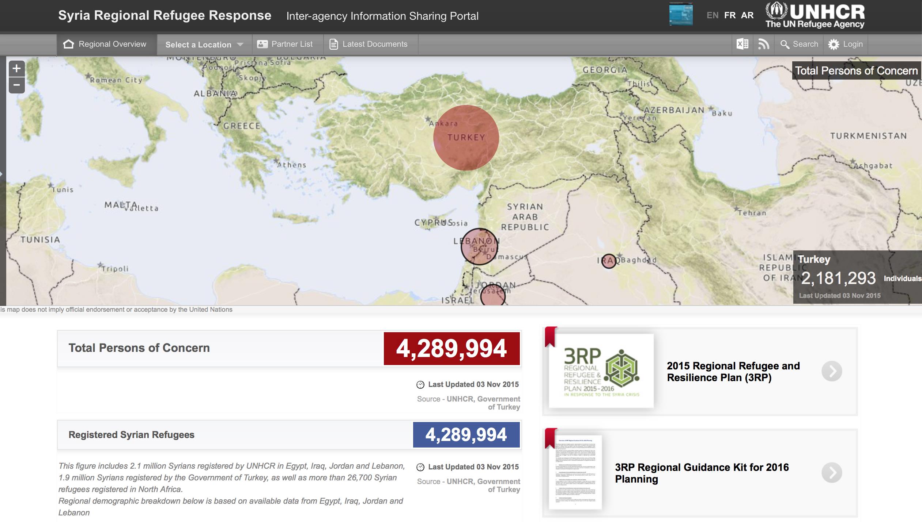Select the Jordan circle on the map

[x=493, y=295]
